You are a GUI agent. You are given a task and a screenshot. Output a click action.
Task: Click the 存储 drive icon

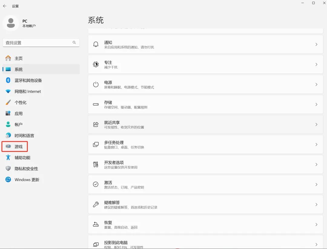(x=96, y=104)
